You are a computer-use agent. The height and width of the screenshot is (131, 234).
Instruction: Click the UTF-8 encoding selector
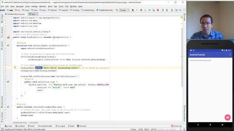tap(154, 130)
